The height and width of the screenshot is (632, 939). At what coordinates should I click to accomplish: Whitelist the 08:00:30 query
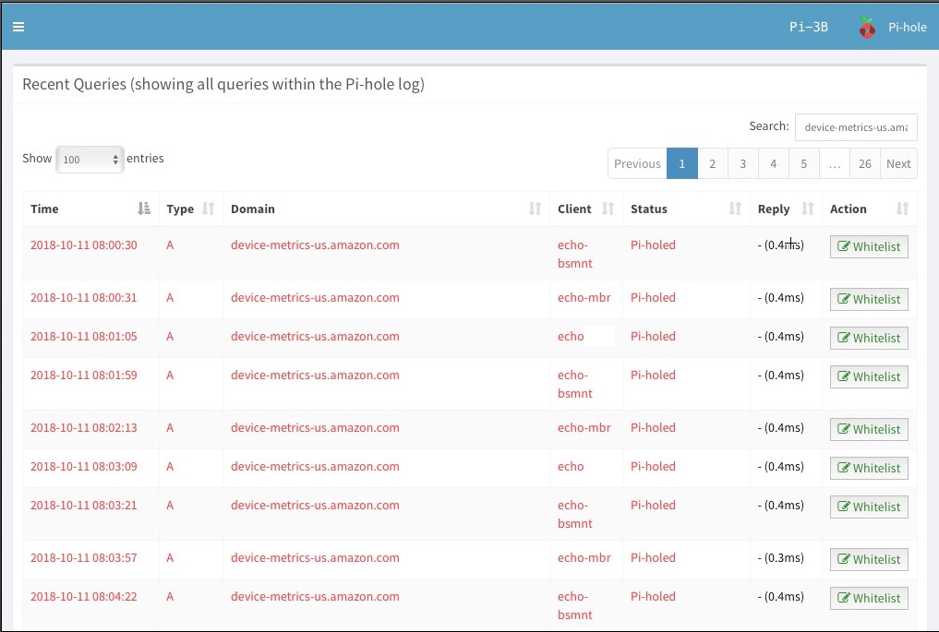click(x=869, y=246)
